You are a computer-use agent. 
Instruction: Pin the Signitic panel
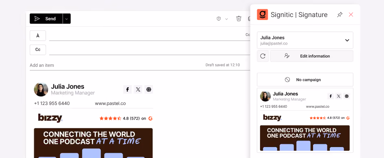(340, 15)
